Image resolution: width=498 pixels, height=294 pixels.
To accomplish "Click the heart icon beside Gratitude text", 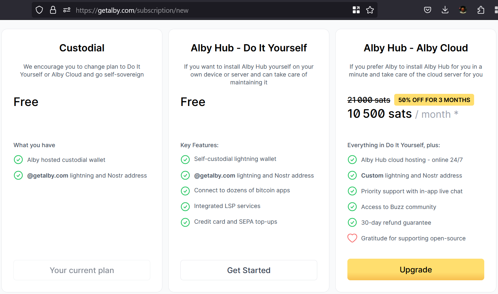I will click(x=352, y=238).
